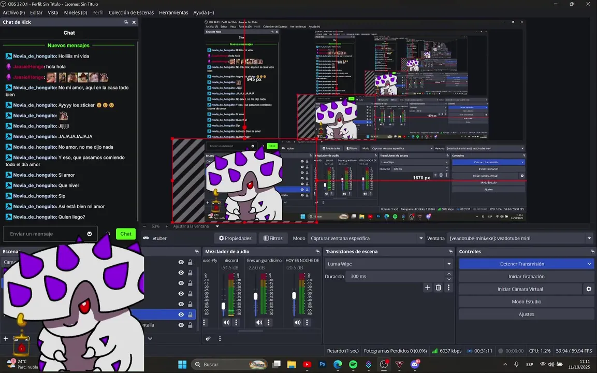
Task: Open the discord channel three-dot menu
Action: coord(236,322)
